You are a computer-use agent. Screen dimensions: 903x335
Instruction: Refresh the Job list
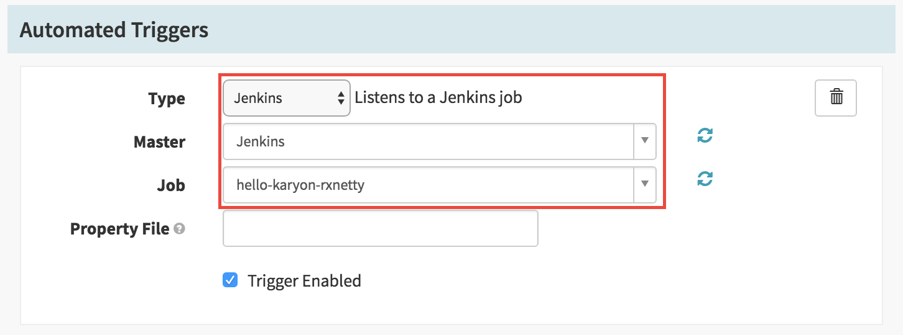pyautogui.click(x=705, y=179)
